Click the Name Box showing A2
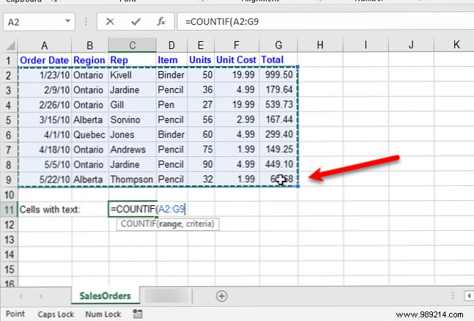474x321 pixels. 39,22
